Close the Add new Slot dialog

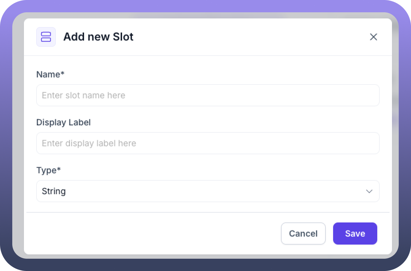(x=373, y=37)
